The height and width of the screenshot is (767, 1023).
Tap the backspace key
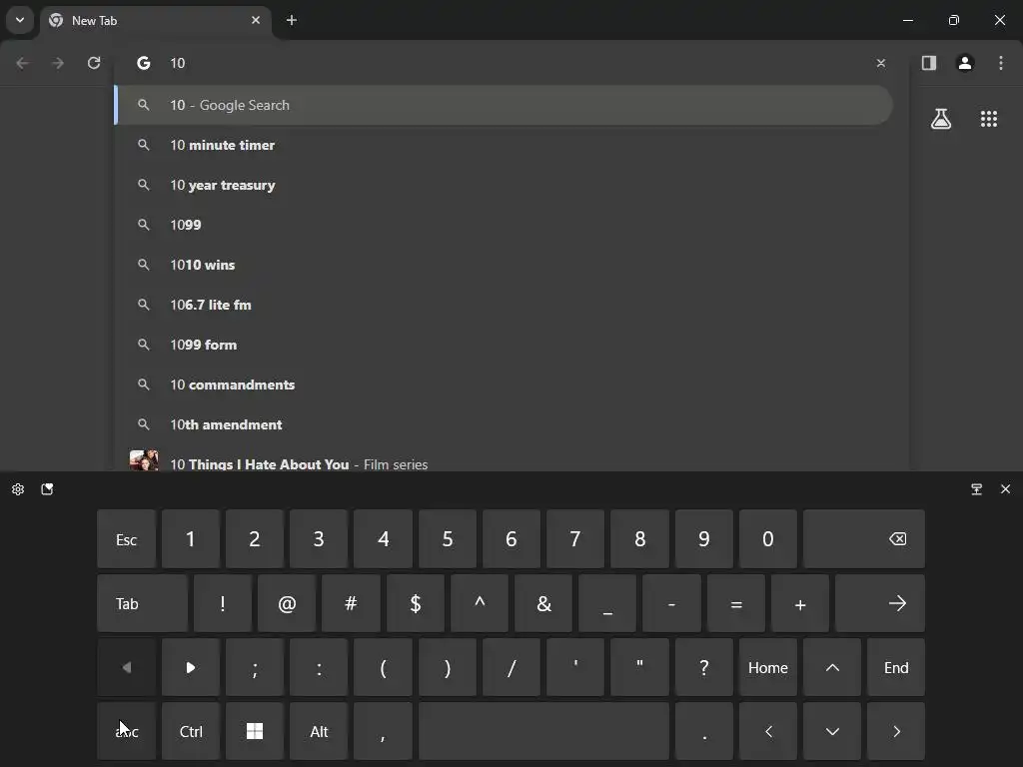point(864,538)
